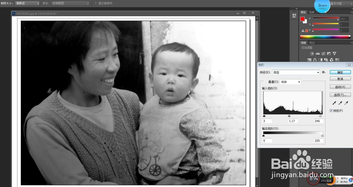The height and width of the screenshot is (187, 353).
Task: Click the input shadow field showing 3
Action: click(x=268, y=121)
